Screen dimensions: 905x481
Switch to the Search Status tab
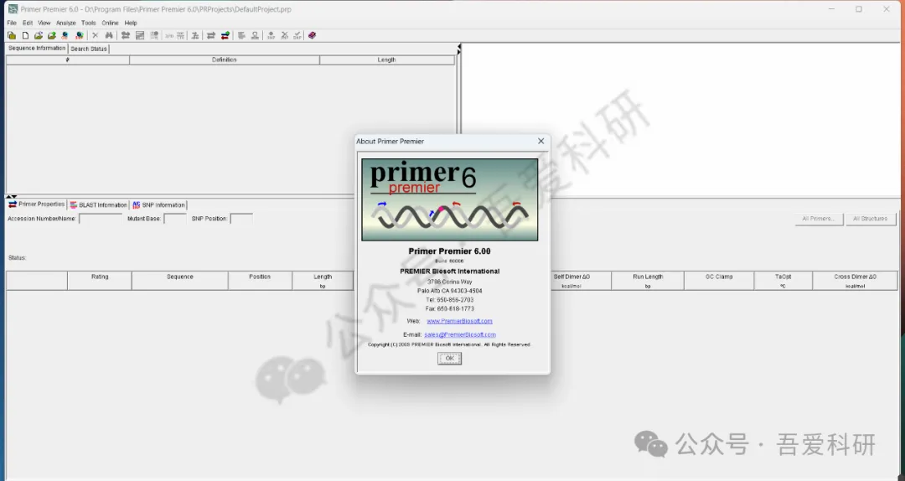(89, 49)
